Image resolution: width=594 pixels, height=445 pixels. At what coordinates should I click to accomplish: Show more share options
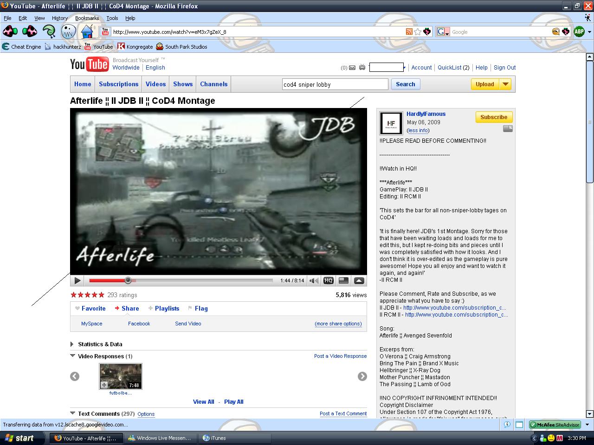[338, 324]
